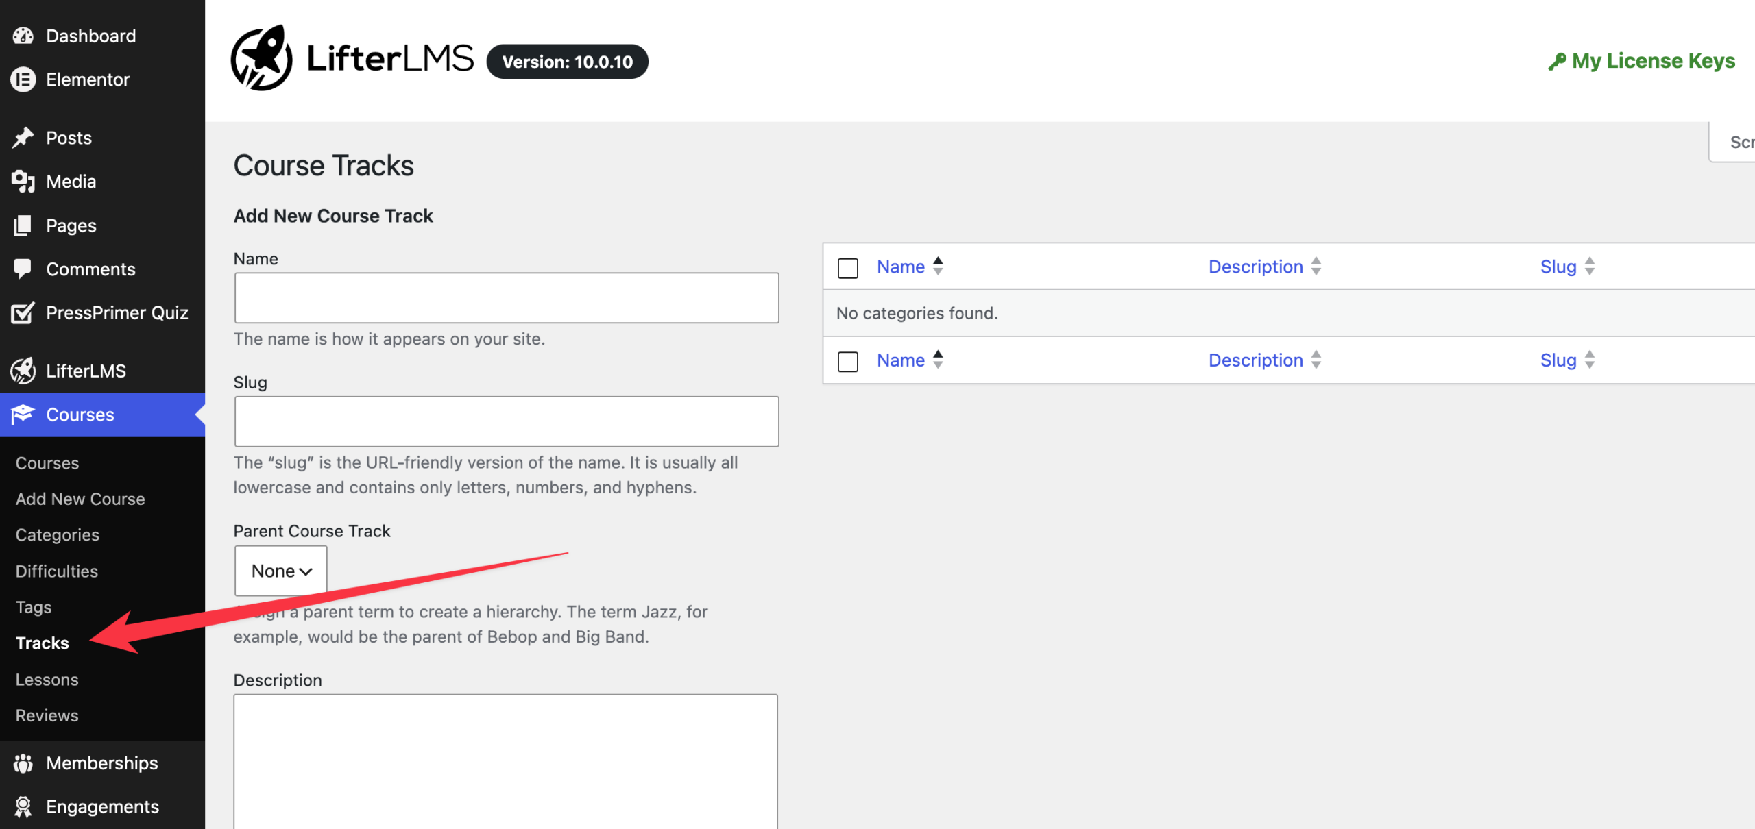Sort by Name using header arrow icon
Image resolution: width=1755 pixels, height=829 pixels.
coord(938,267)
